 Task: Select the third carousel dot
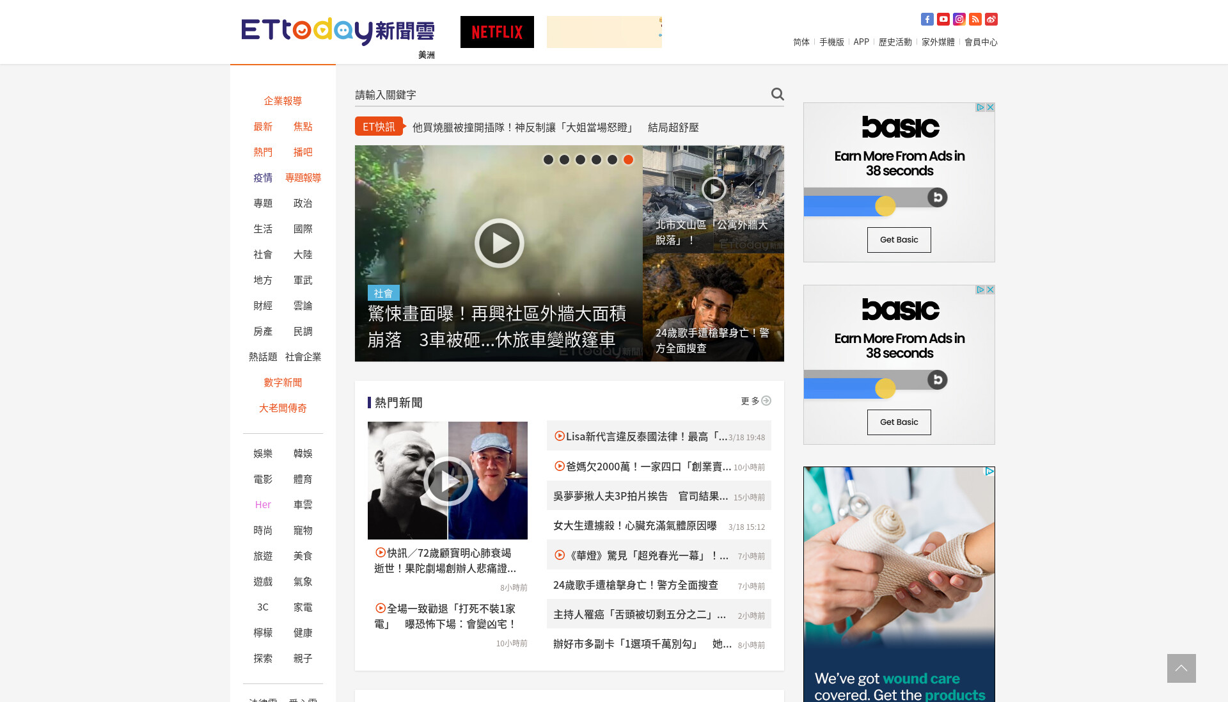tap(580, 160)
